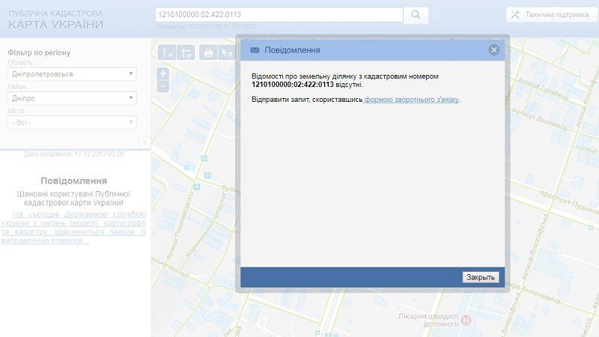Viewport: 599px width, 337px height.
Task: Click the вулиця Голубина map label
Action: tap(543, 91)
